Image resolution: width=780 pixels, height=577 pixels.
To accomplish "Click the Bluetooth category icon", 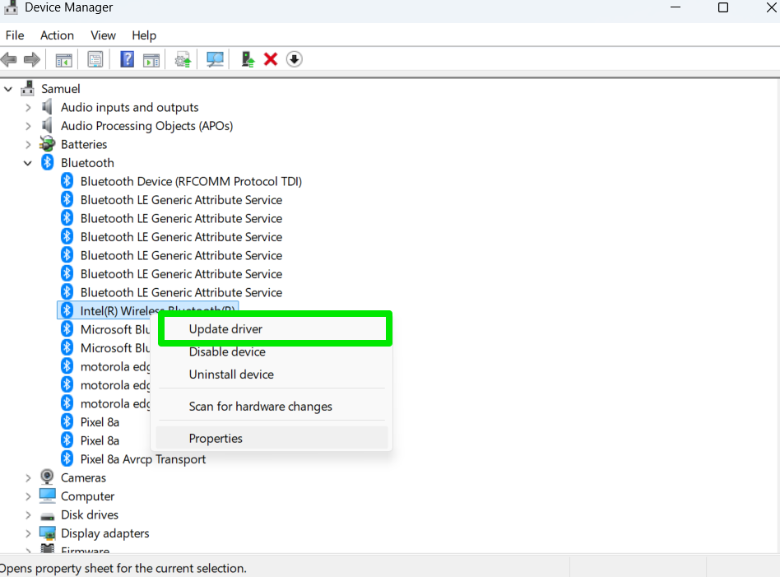I will (47, 162).
